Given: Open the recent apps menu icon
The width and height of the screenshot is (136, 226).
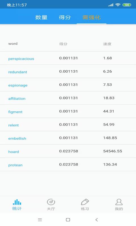Looking at the screenshot, I should click(40, 220).
